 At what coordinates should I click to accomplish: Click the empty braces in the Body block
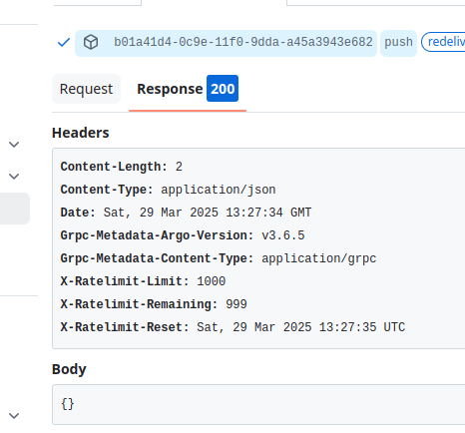coord(68,404)
